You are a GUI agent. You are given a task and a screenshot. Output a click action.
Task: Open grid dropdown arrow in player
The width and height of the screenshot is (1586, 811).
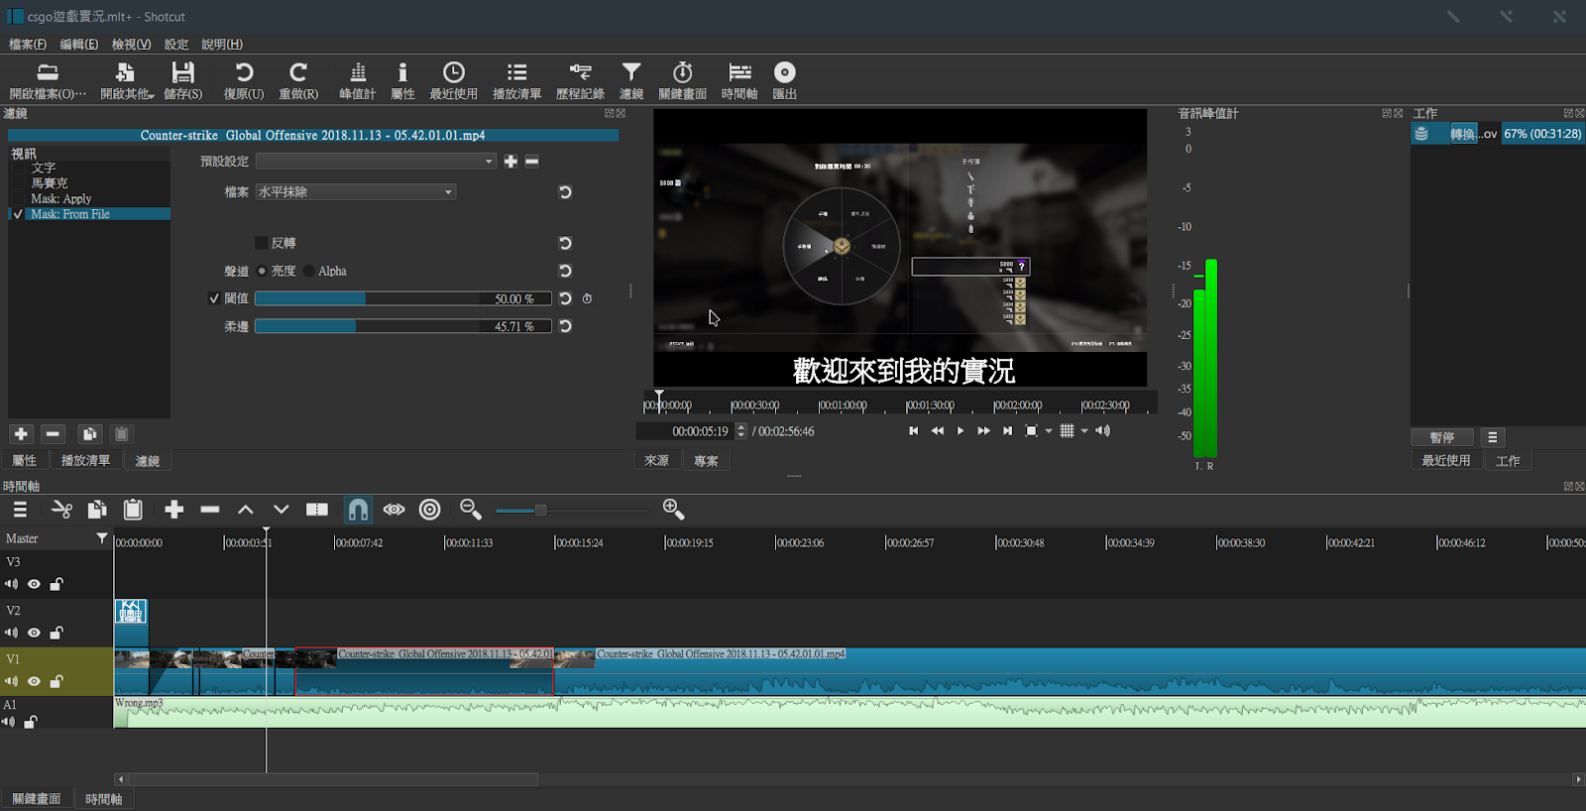1084,431
